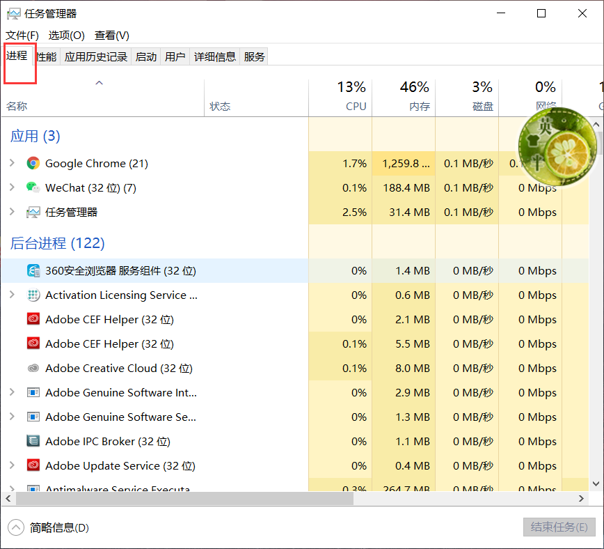Screen dimensions: 604x549
Task: Open the 文件(F) menu
Action: click(x=22, y=36)
